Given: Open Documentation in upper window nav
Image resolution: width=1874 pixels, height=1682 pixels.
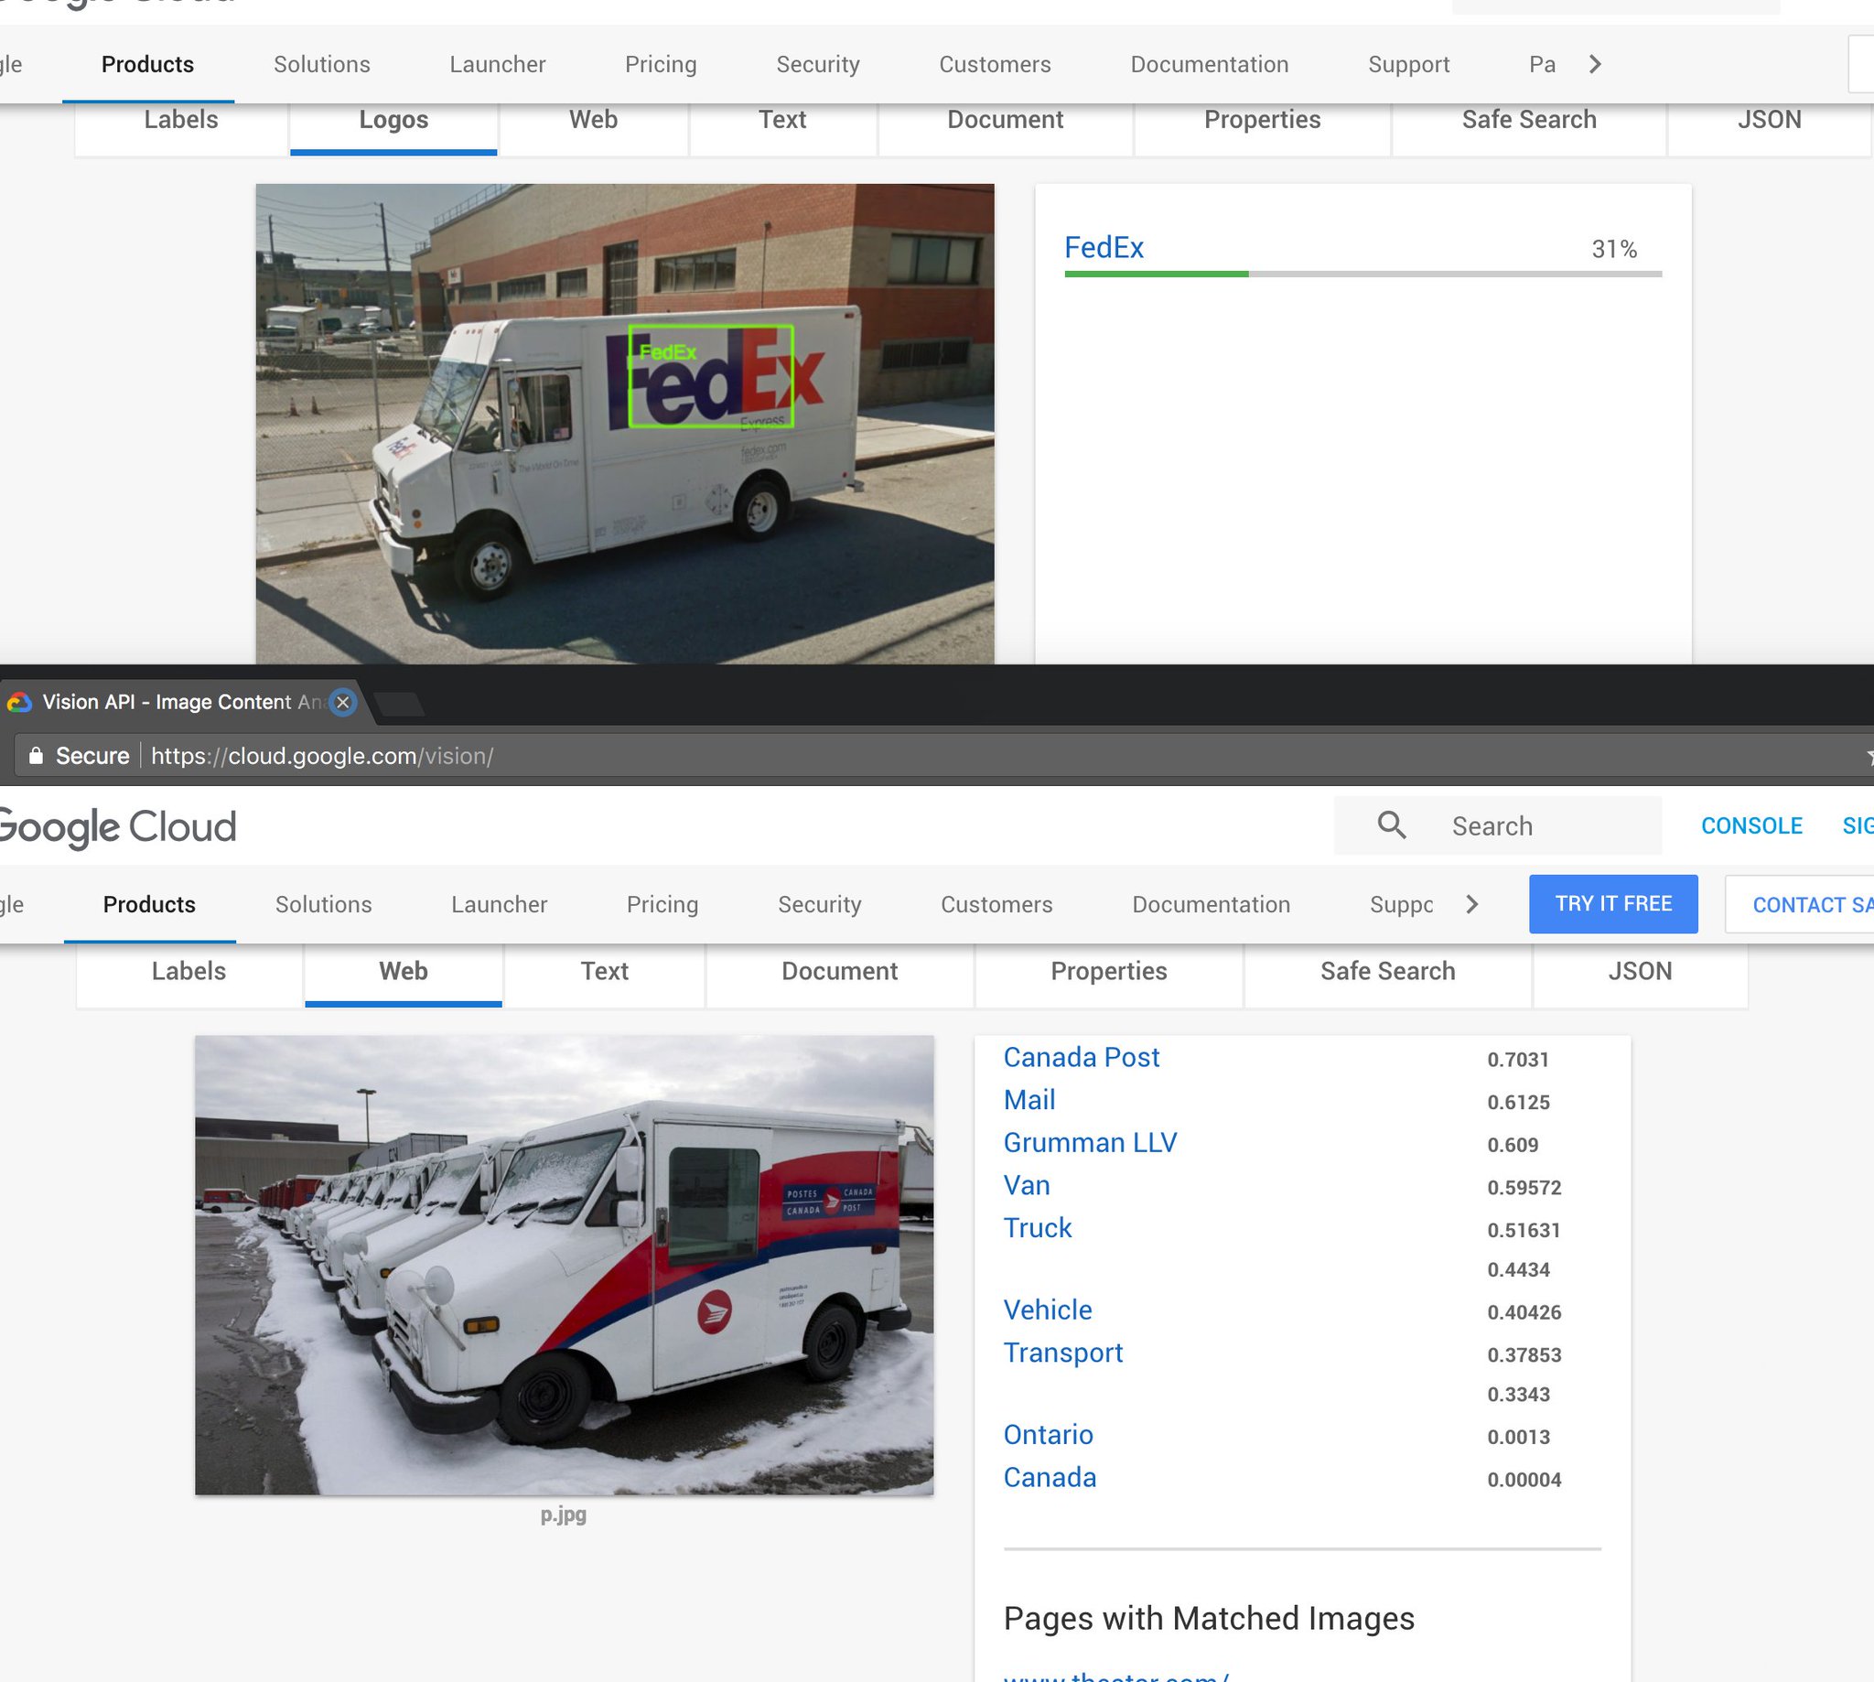Looking at the screenshot, I should pos(1210,64).
